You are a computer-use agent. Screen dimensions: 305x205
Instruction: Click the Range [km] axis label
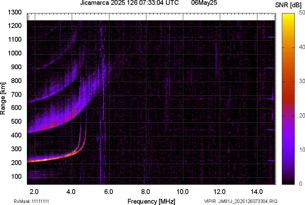3,99
